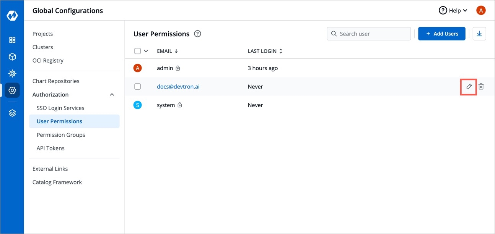This screenshot has height=234, width=495.
Task: Click the download user data icon
Action: tap(479, 34)
